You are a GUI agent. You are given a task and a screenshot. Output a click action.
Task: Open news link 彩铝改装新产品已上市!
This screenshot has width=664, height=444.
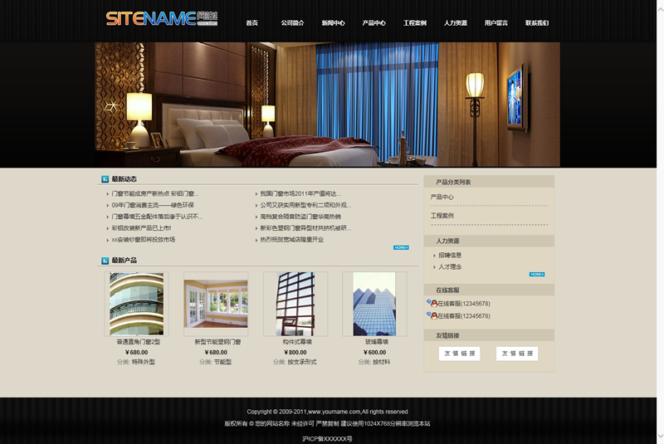point(141,228)
